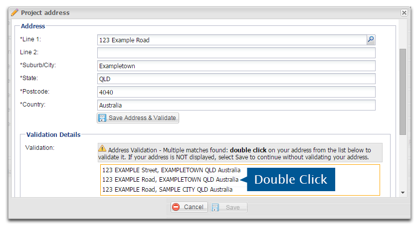418x228 pixels.
Task: Click the disk icon on Save button
Action: tap(215, 207)
